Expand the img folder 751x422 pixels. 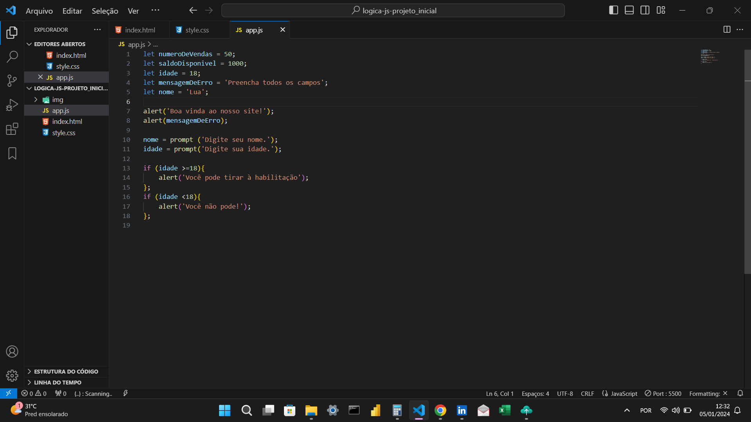(66, 100)
